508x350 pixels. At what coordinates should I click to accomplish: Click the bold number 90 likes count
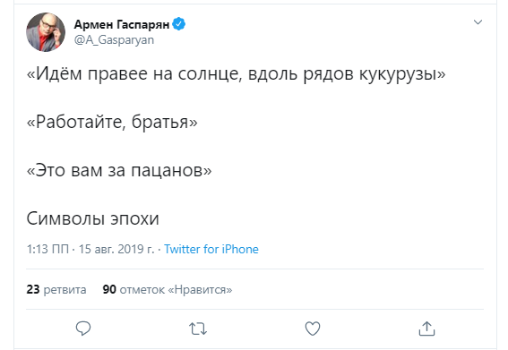109,289
